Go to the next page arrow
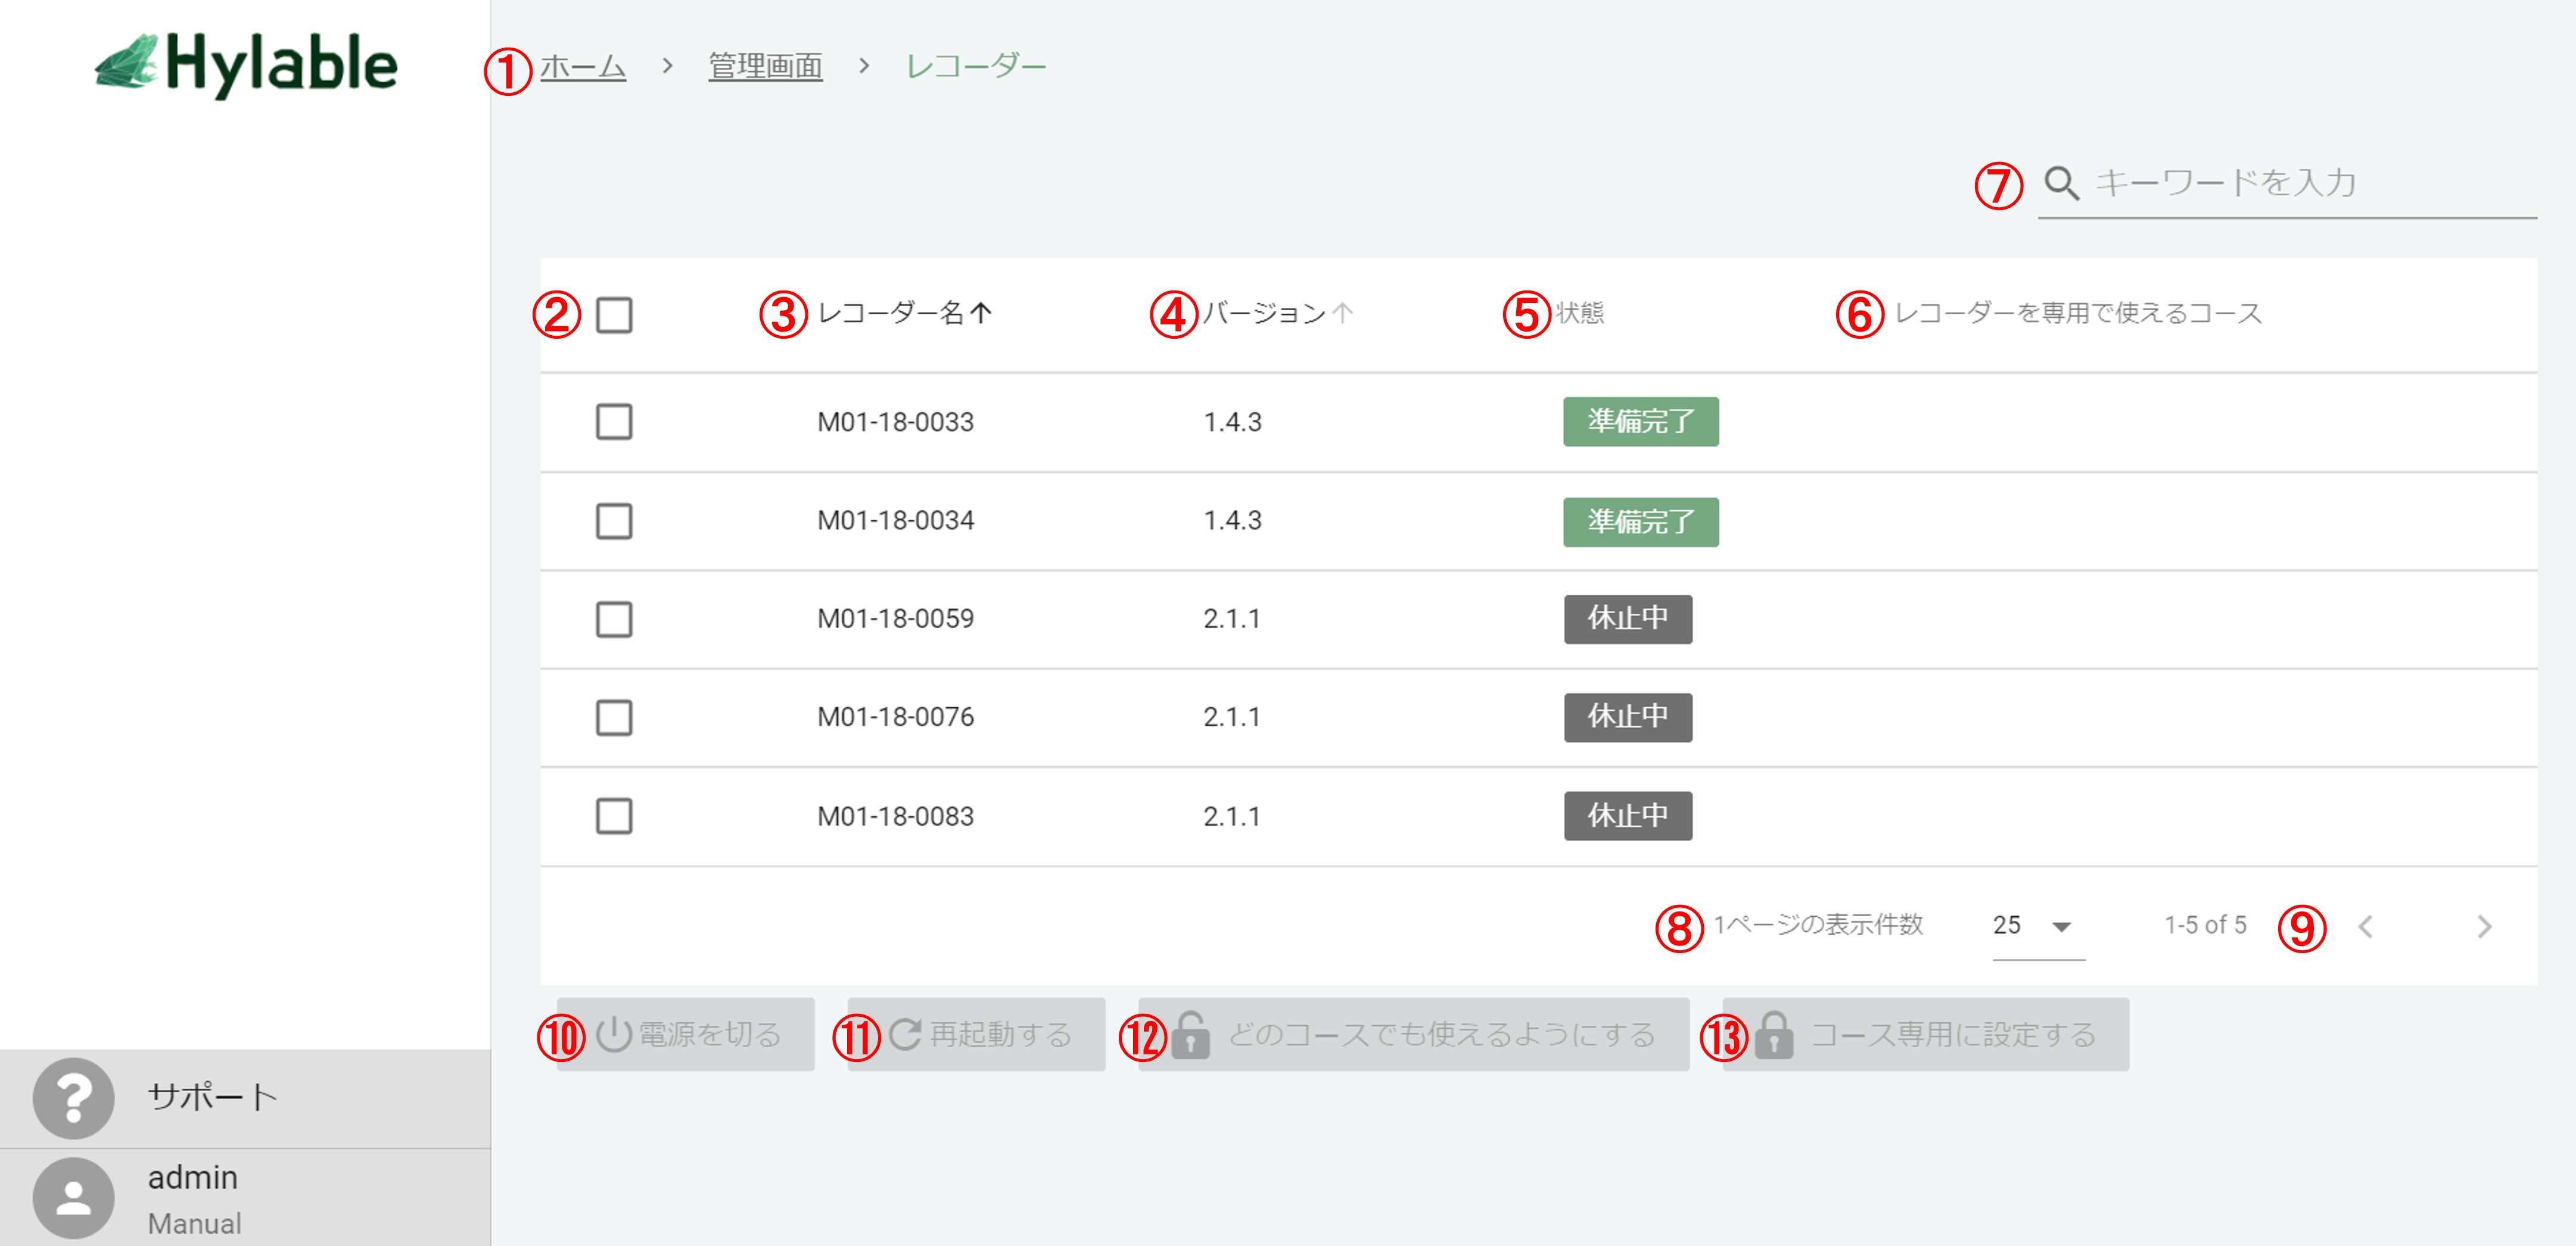Image resolution: width=2576 pixels, height=1246 pixels. point(2484,926)
